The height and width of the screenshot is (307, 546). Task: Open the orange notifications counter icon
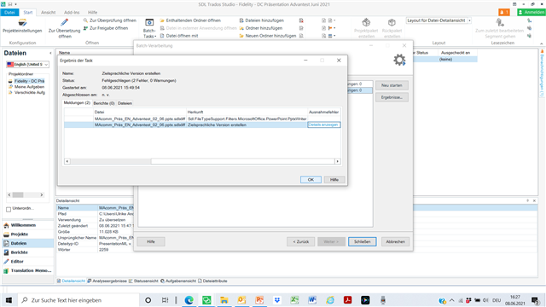(504, 12)
